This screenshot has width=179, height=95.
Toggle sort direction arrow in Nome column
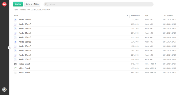[x=127, y=16]
